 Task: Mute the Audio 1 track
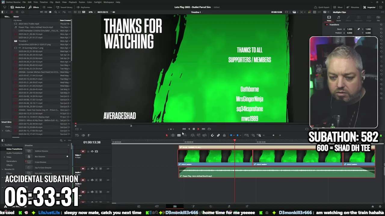[x=100, y=169]
